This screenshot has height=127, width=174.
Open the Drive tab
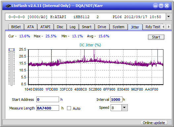(x=102, y=27)
